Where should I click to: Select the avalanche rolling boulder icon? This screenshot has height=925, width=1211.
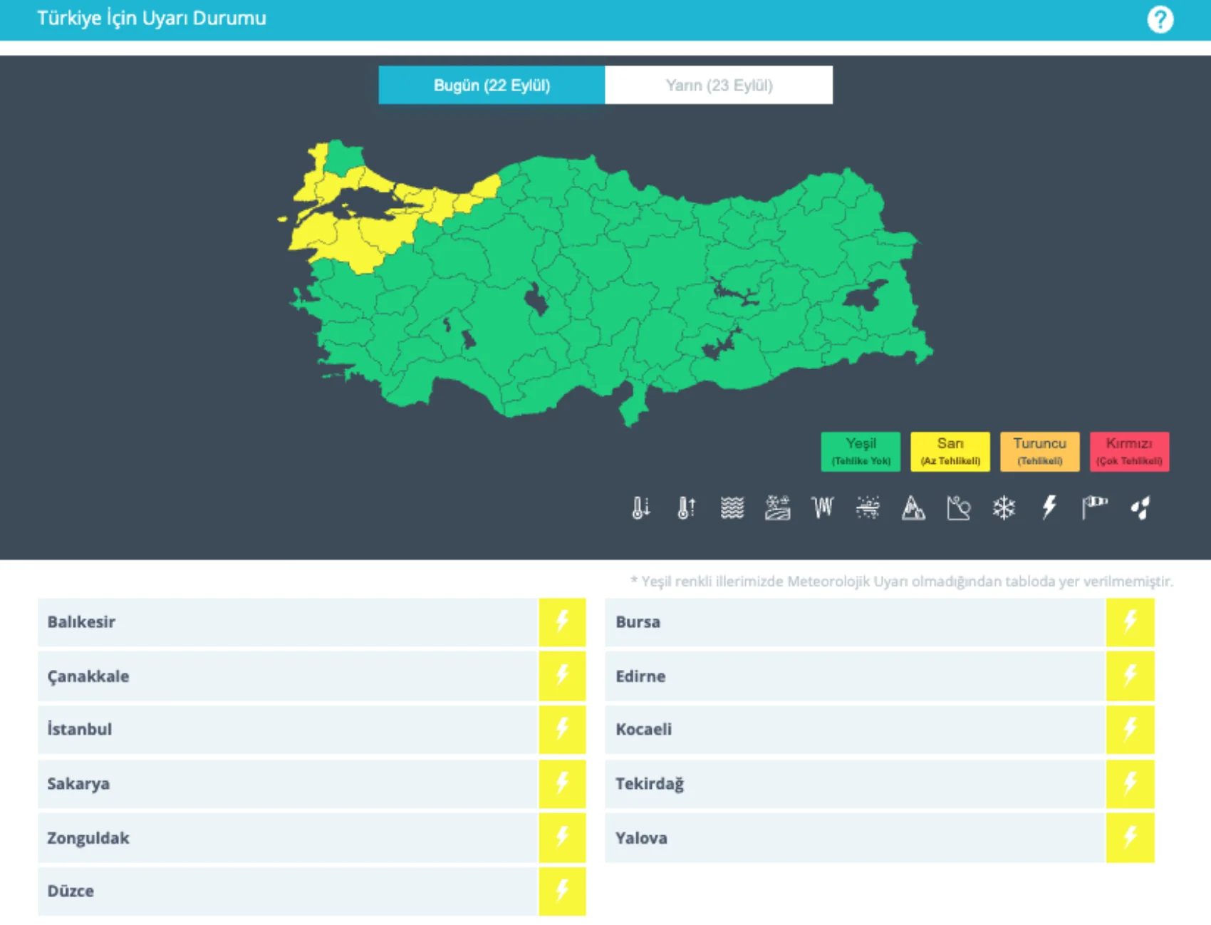pyautogui.click(x=959, y=507)
